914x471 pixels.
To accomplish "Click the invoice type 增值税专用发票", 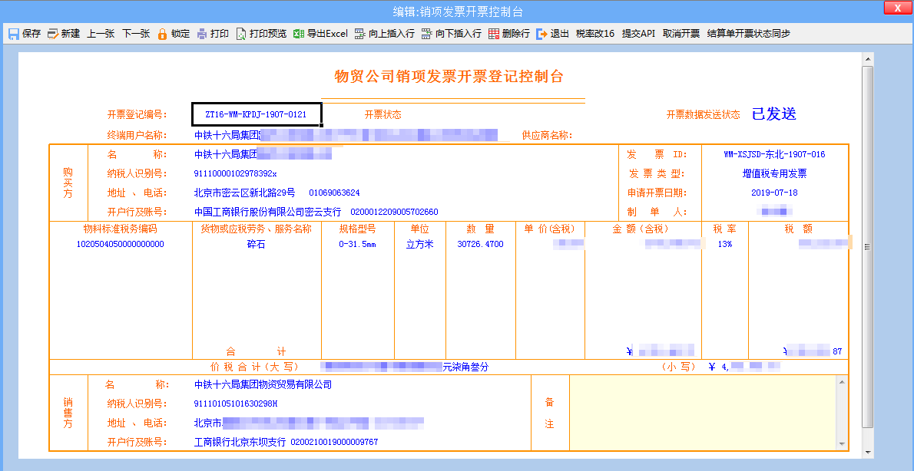I will (774, 173).
